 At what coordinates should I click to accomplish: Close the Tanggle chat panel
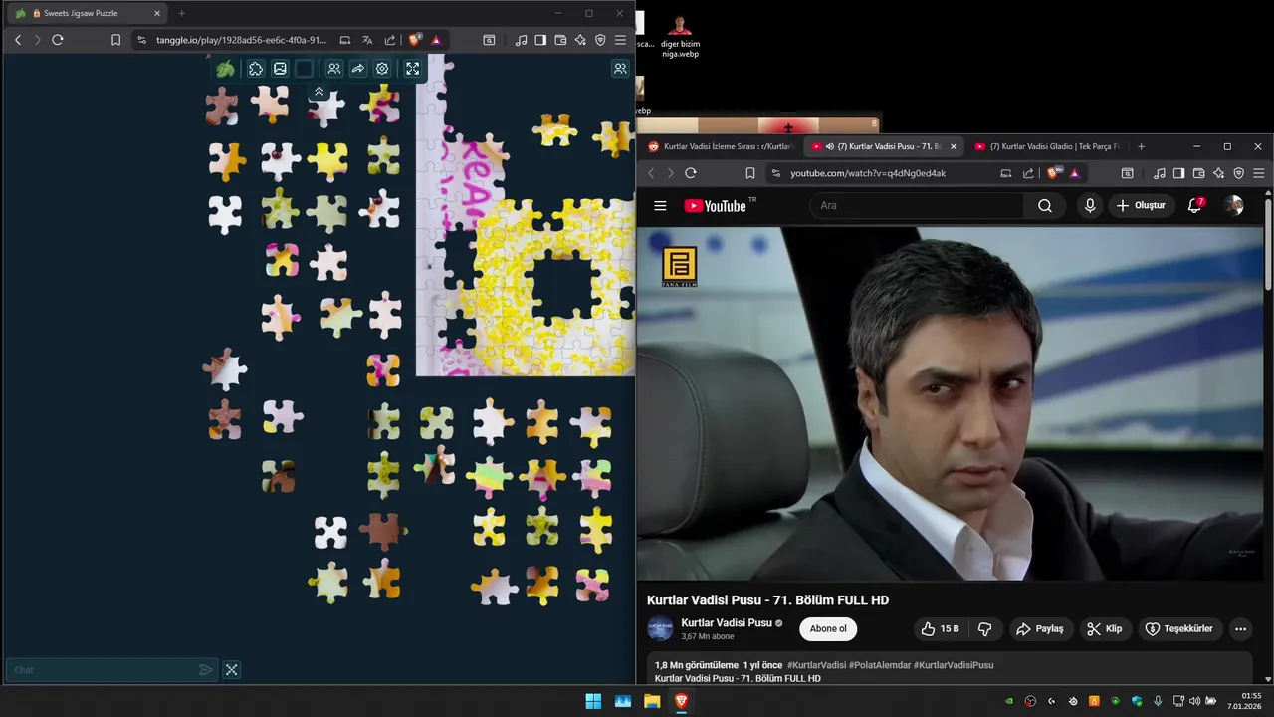pyautogui.click(x=231, y=670)
